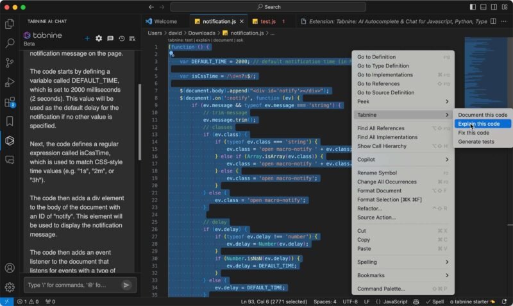This screenshot has height=306, width=513.
Task: Open the Bookmarks view in activity bar
Action: pyautogui.click(x=10, y=121)
